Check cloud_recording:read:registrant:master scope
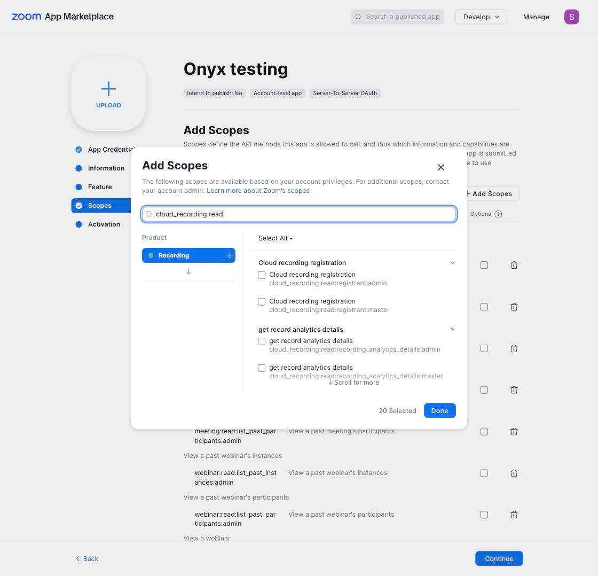This screenshot has height=576, width=598. pyautogui.click(x=262, y=302)
